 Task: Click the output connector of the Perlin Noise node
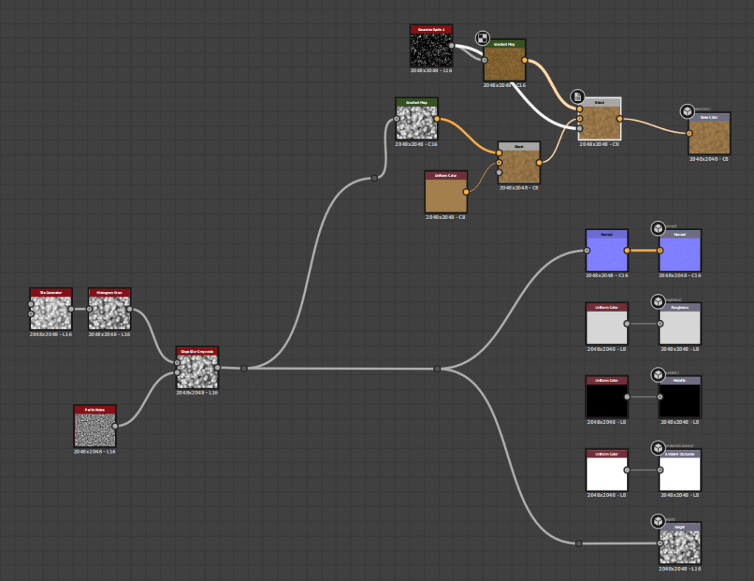tap(115, 425)
